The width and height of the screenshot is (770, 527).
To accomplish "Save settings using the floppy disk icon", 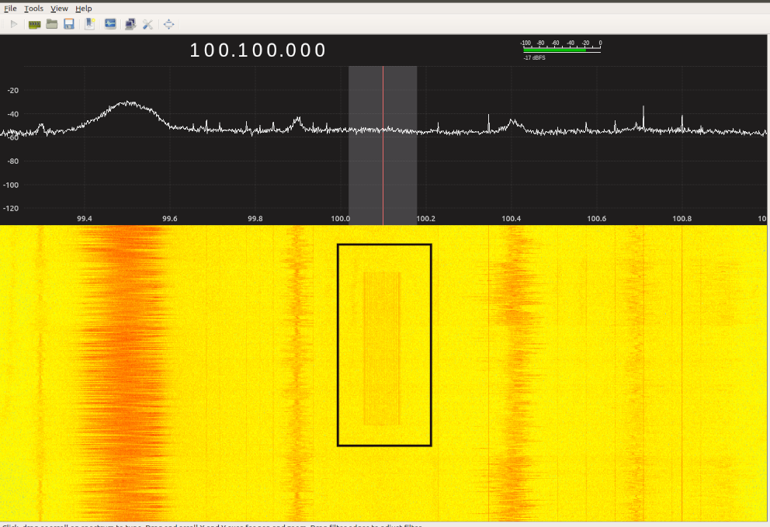I will coord(69,23).
